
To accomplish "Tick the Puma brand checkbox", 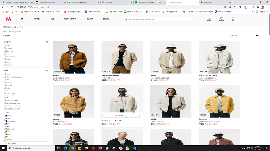I will click(5, 74).
